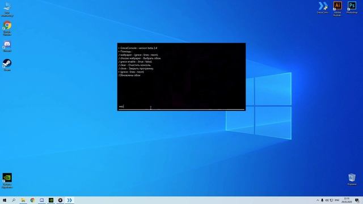Click the '/ choose wallpaper' help line

(x=140, y=58)
